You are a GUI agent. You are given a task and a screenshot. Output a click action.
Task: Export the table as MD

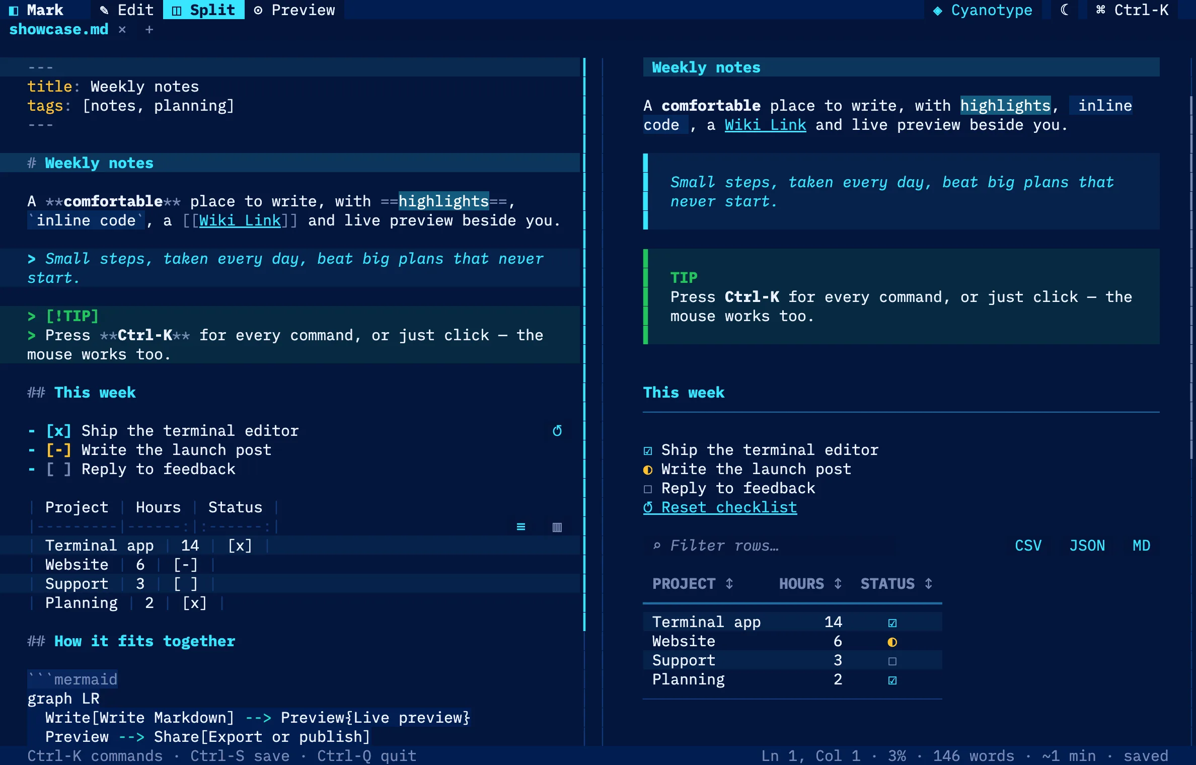(x=1141, y=546)
